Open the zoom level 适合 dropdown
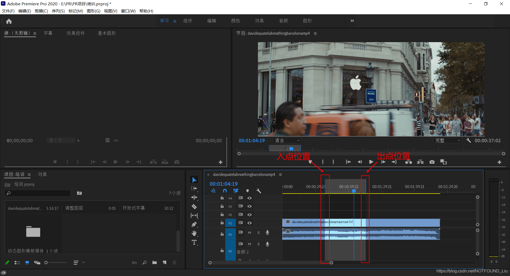The image size is (510, 276). pyautogui.click(x=287, y=140)
